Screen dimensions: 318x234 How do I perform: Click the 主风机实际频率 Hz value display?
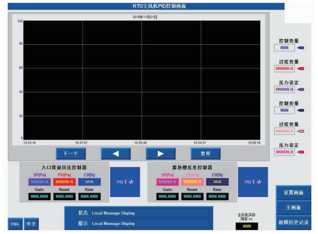click(247, 226)
